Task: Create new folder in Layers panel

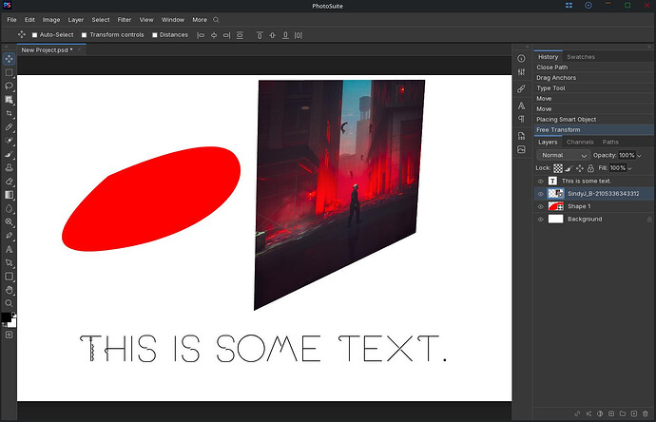Action: 623,413
